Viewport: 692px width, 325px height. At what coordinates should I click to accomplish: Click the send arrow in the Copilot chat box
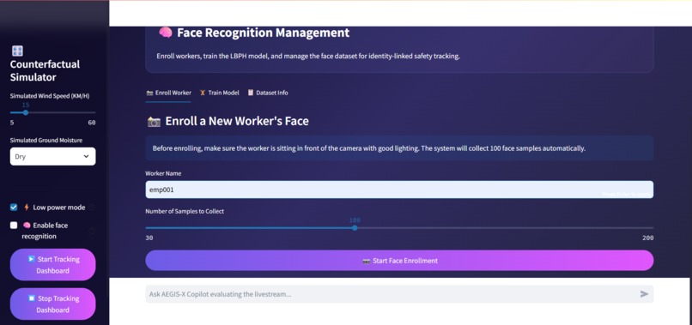(644, 293)
